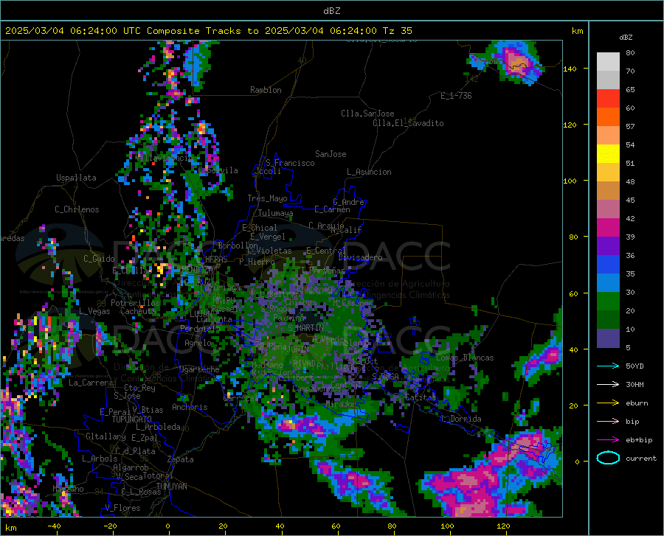Click the Divisadero map label
Viewport: 664px width, 536px height.
click(x=360, y=257)
